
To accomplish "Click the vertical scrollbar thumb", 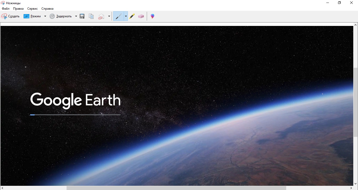I will click(x=355, y=102).
